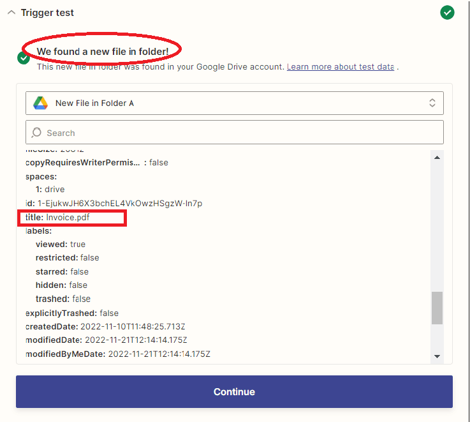Screen dimensions: 470x422
Task: Click the scrollbar up arrow
Action: click(437, 158)
